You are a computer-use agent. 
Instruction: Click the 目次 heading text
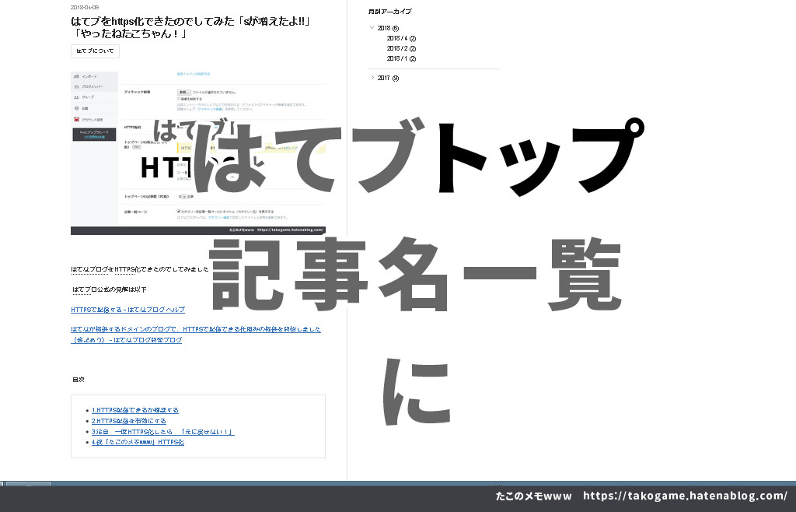79,380
